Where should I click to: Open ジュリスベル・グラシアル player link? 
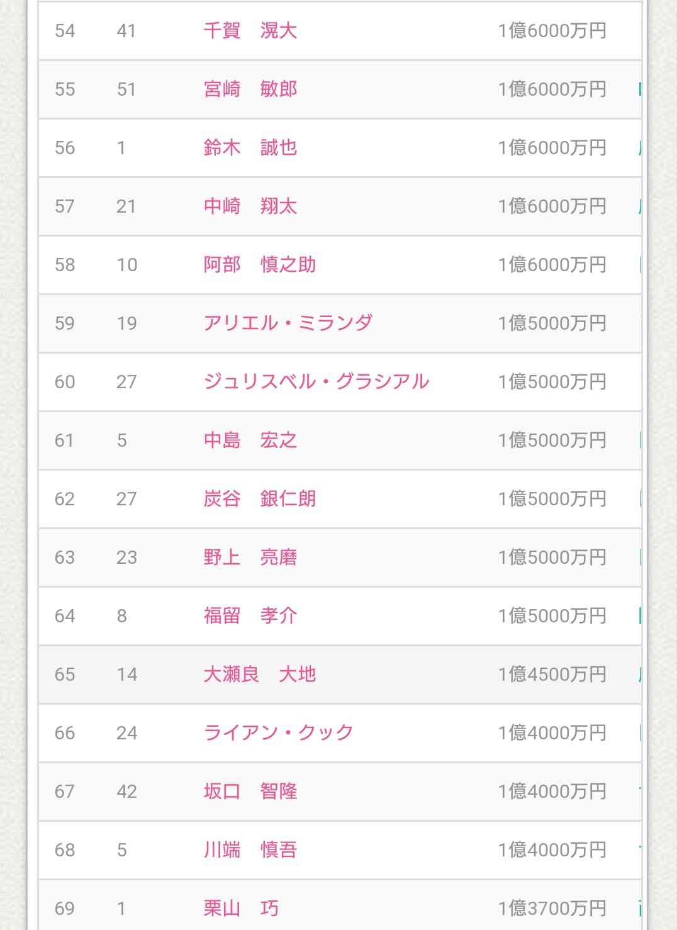[316, 382]
